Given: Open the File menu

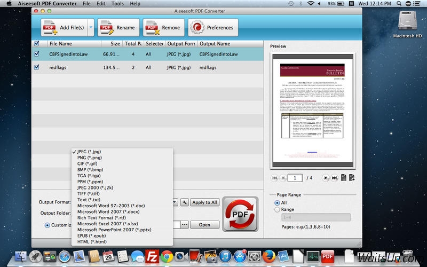Looking at the screenshot, I should (86, 4).
